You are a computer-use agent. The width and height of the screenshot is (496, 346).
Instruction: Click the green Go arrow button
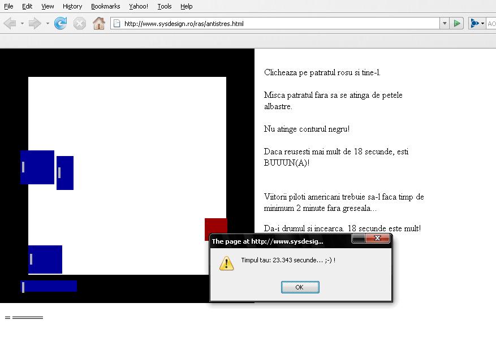point(458,24)
